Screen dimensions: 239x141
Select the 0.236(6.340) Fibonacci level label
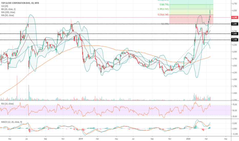[163, 15]
